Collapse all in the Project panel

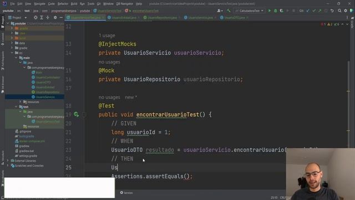pyautogui.click(x=48, y=17)
